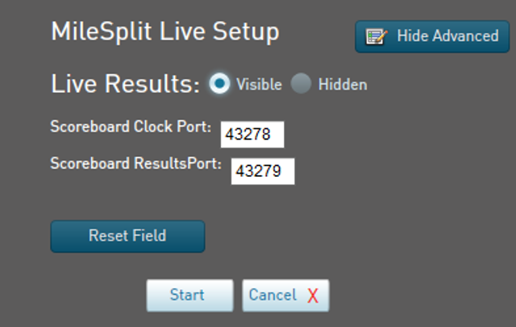
Task: Choose the Visible text label option
Action: [x=259, y=85]
